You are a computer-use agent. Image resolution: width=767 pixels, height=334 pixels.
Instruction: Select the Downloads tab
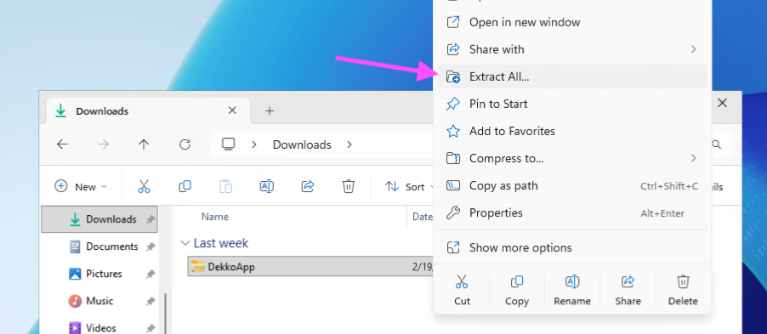[148, 110]
